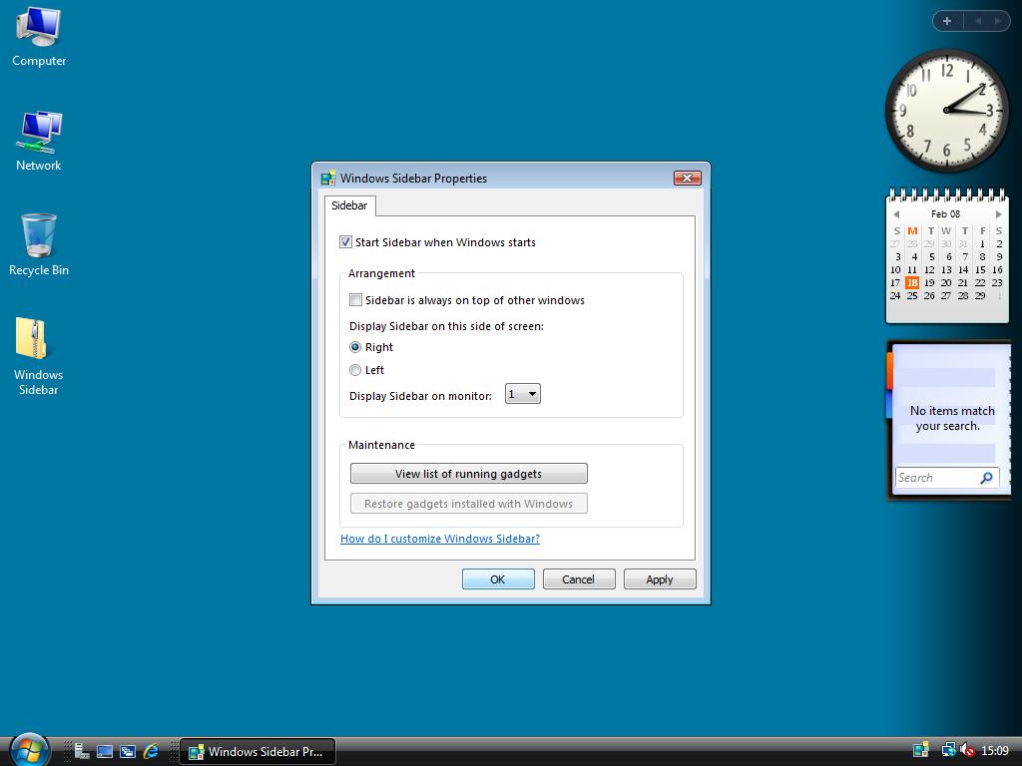
Task: Select the Right radio button
Action: [355, 347]
